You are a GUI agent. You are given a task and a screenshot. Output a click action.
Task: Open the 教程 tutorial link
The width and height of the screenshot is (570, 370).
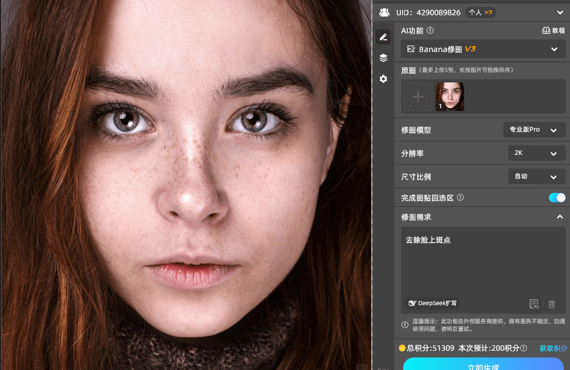point(554,30)
